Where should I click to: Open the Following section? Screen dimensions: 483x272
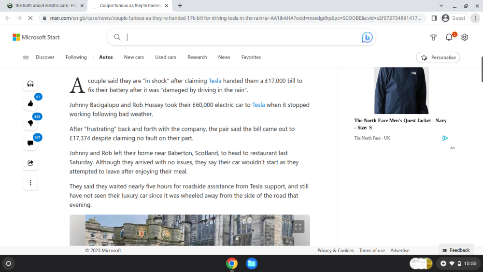click(76, 57)
